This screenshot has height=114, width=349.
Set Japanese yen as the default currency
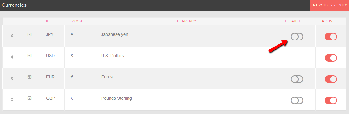(297, 37)
